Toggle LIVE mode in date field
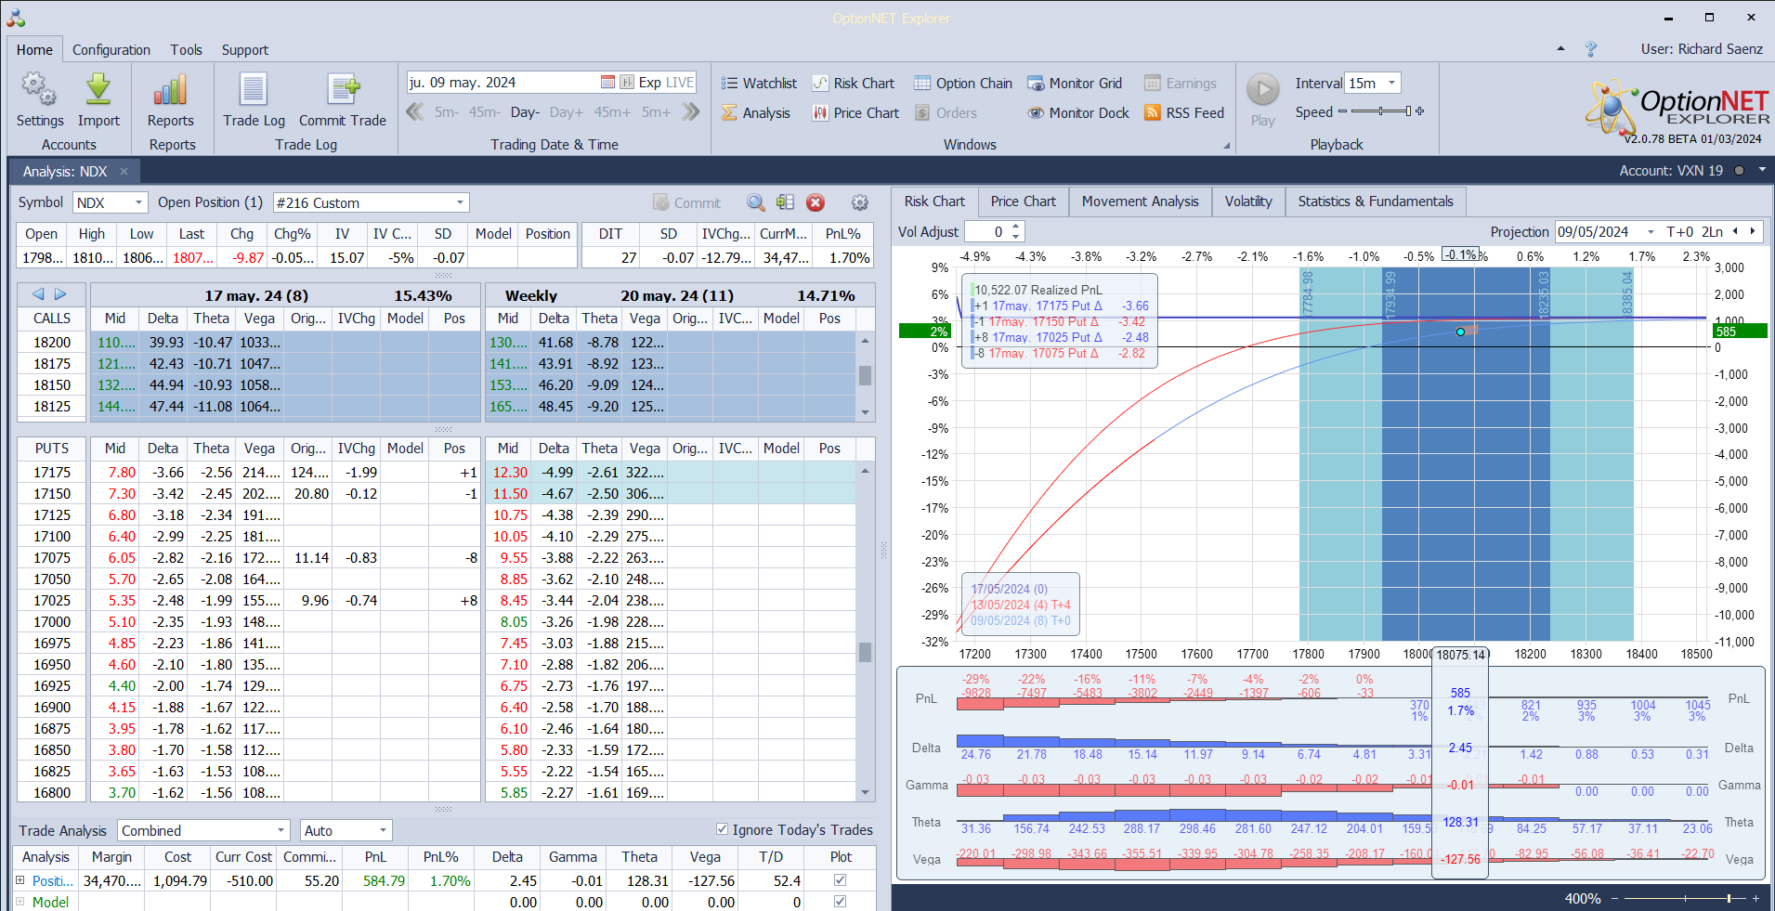Image resolution: width=1775 pixels, height=911 pixels. (x=680, y=82)
